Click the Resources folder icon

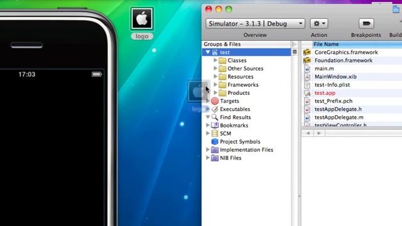pos(222,77)
